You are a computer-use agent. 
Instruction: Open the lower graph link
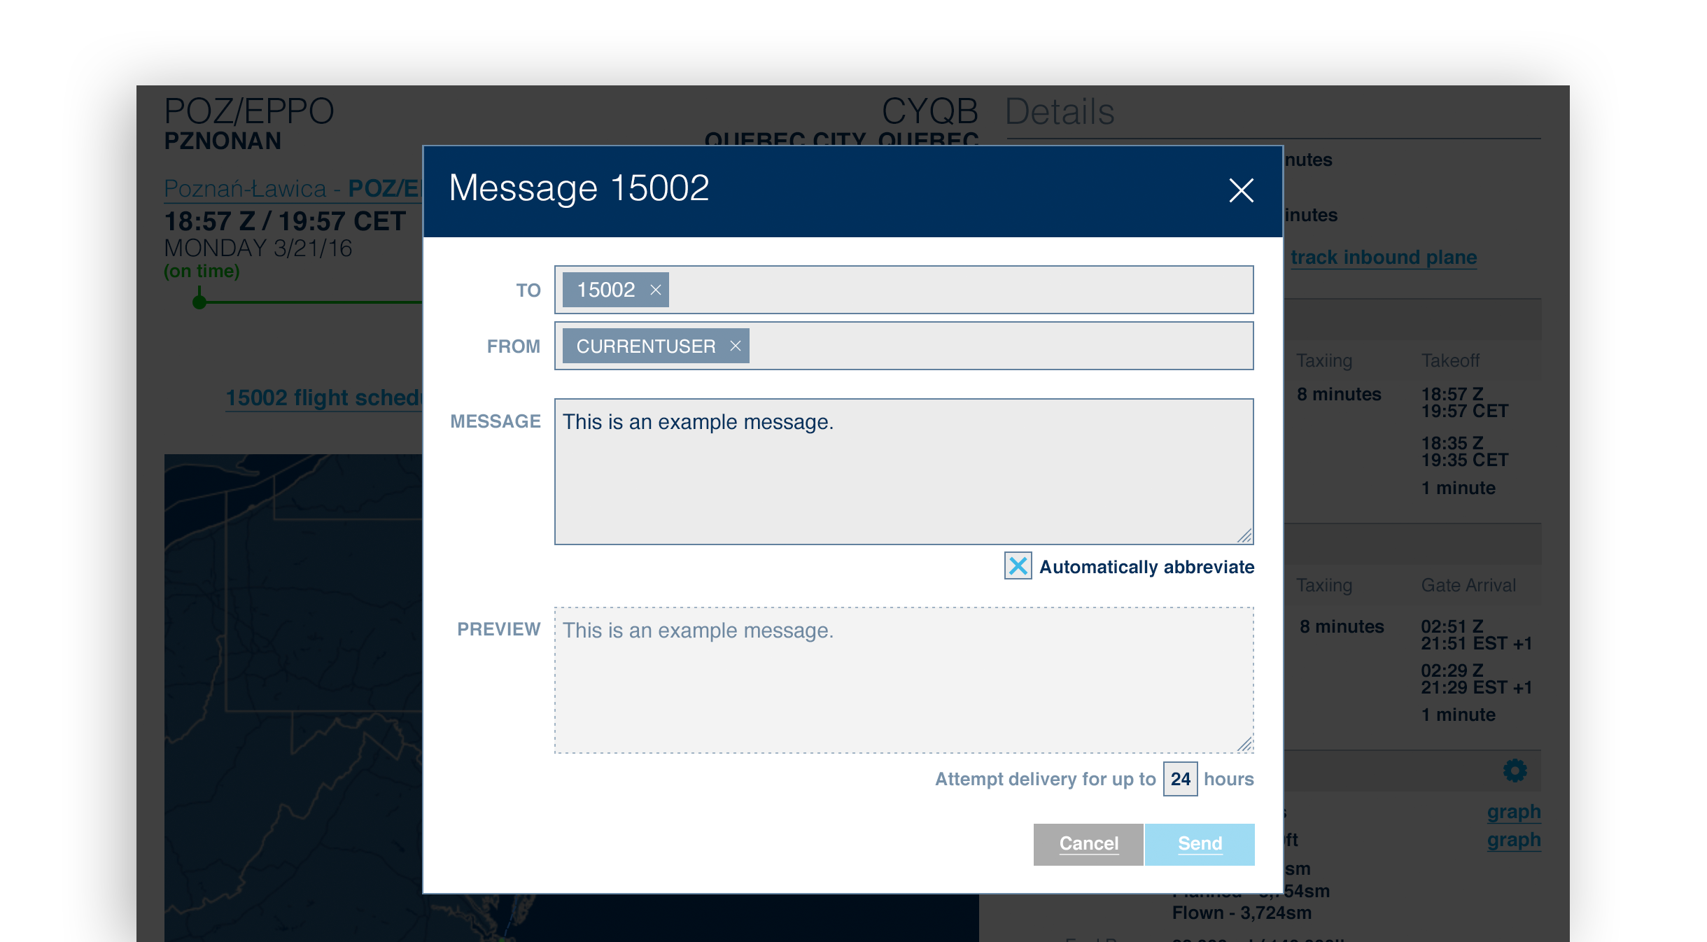coord(1514,840)
